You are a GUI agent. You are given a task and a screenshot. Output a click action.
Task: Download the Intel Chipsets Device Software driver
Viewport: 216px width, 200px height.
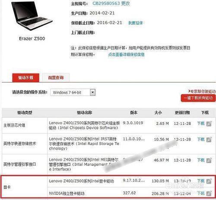pyautogui.click(x=201, y=124)
